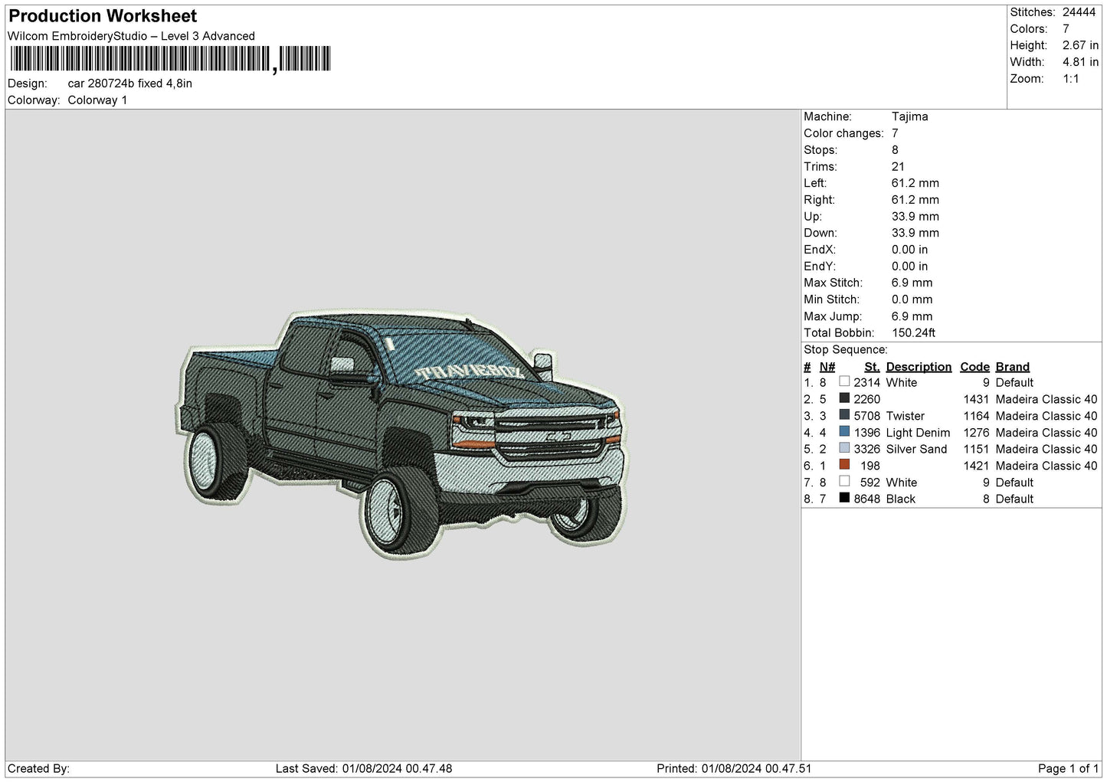Click the Trims value 21

pos(898,166)
